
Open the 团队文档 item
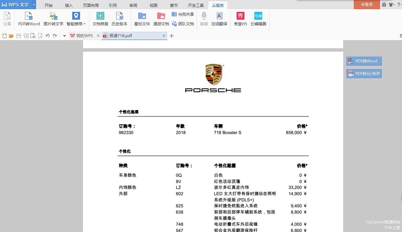coord(183,24)
